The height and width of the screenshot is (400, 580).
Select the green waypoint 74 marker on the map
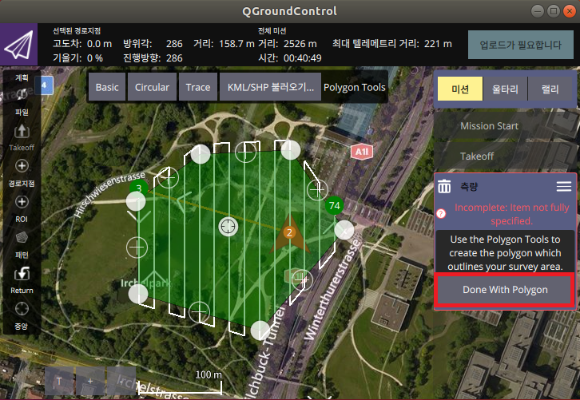coord(335,205)
